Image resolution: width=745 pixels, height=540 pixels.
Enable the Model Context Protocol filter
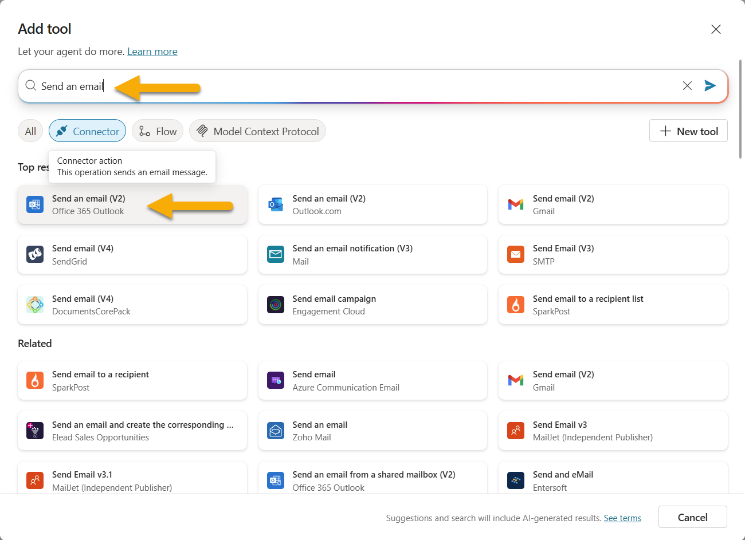257,131
